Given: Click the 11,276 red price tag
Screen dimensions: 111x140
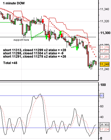Looking at the screenshot, I should coord(105,47).
